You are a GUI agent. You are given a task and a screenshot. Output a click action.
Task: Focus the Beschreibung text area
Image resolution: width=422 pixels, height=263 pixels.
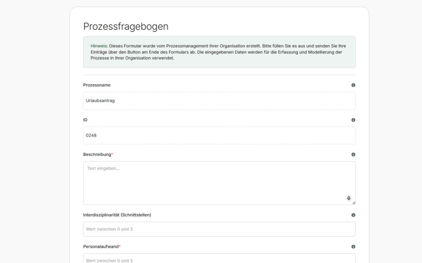[219, 183]
